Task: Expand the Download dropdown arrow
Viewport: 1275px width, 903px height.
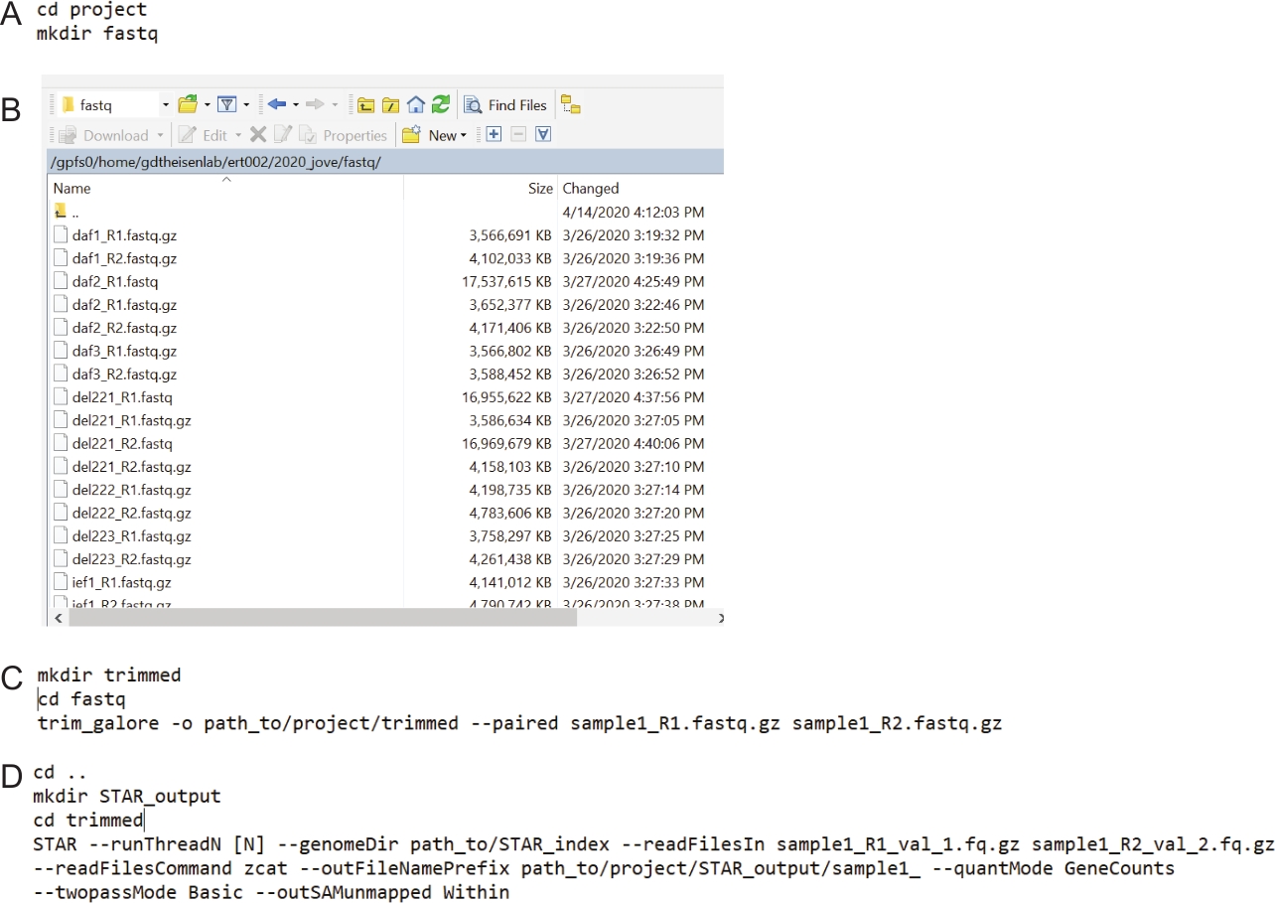Action: pos(160,135)
